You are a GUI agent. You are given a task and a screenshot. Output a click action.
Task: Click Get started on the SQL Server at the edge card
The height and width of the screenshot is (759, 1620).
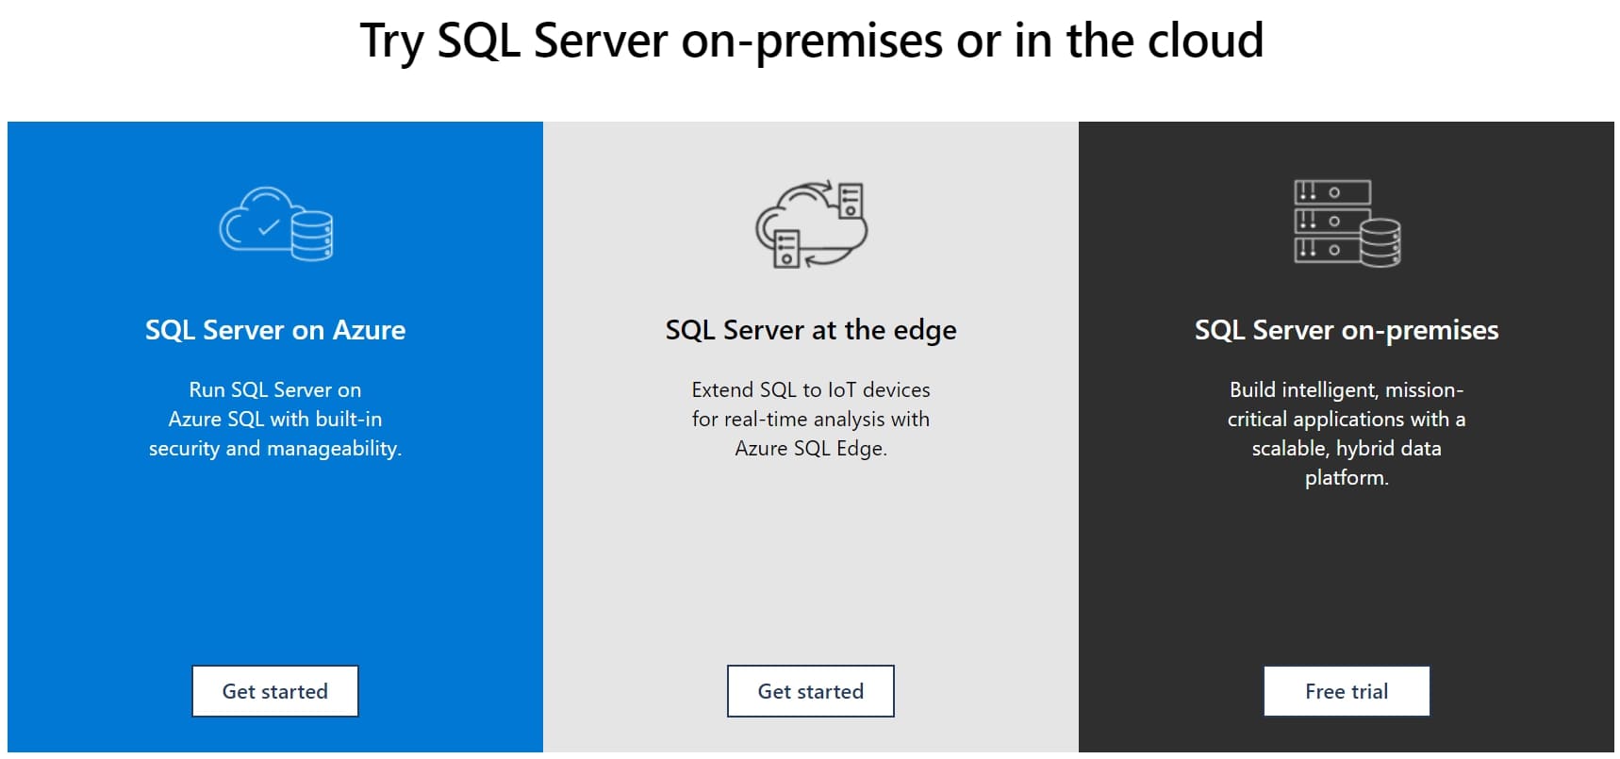pyautogui.click(x=810, y=690)
